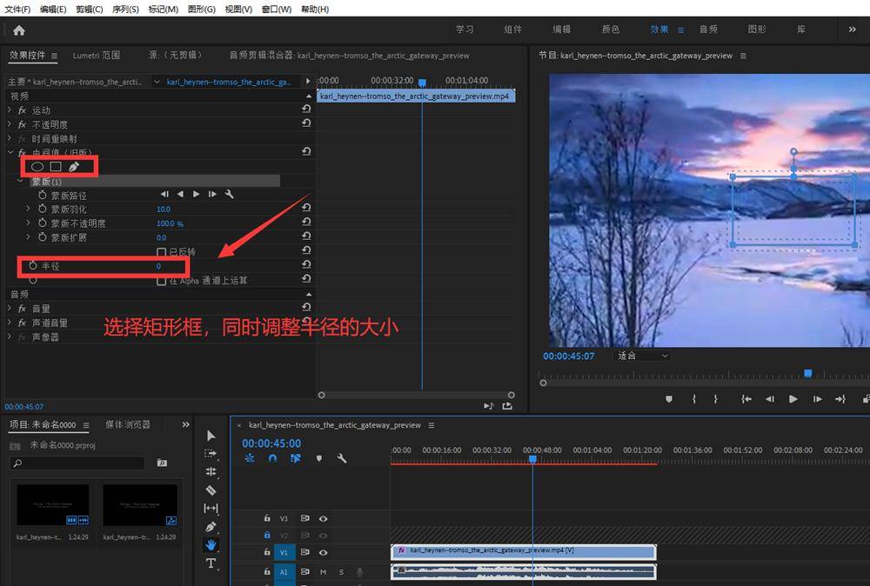Go to In point in the program monitor
The image size is (870, 586).
click(x=746, y=399)
